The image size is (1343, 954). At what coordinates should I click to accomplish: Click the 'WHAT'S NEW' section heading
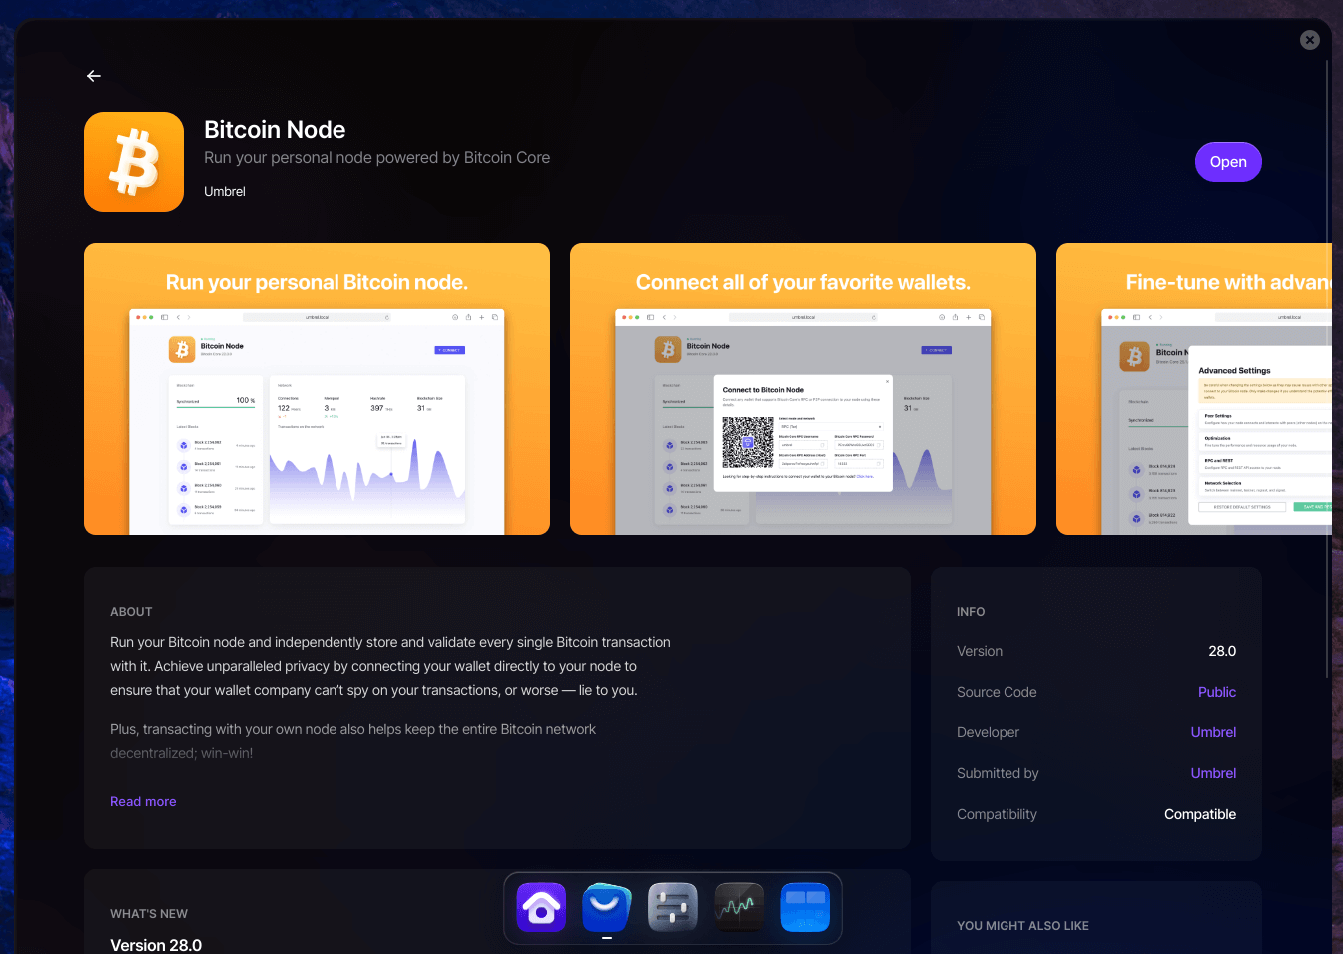coord(149,914)
